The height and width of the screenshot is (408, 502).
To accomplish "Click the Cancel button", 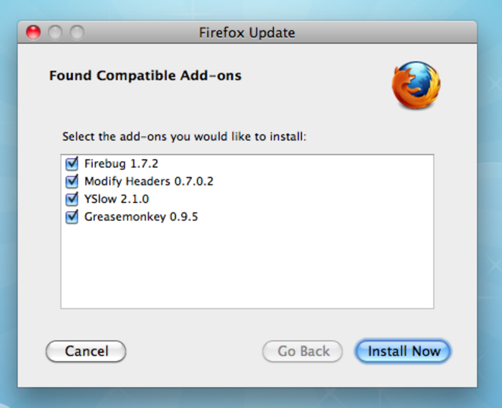I will pos(86,352).
